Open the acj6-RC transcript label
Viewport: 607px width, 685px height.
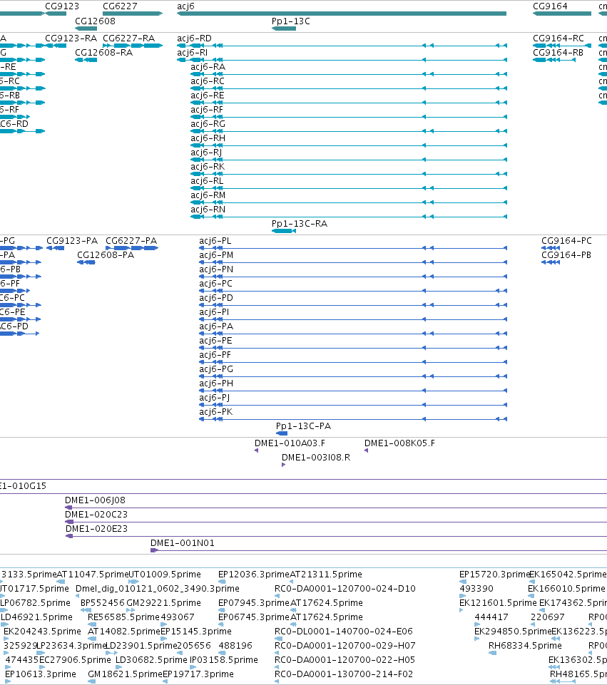coord(208,81)
